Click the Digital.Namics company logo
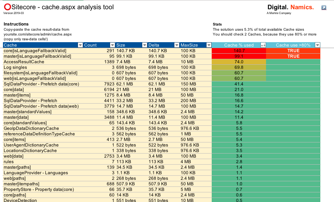Viewport: 334px width, 202px height. click(x=290, y=7)
